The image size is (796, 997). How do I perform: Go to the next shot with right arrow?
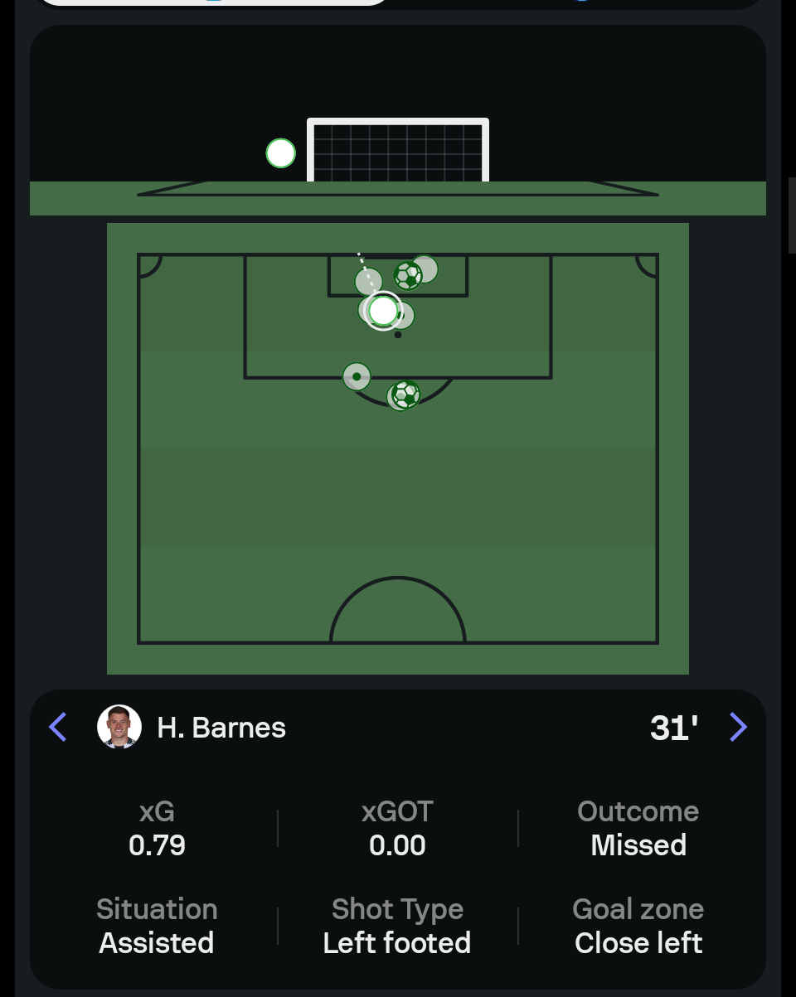pyautogui.click(x=738, y=727)
